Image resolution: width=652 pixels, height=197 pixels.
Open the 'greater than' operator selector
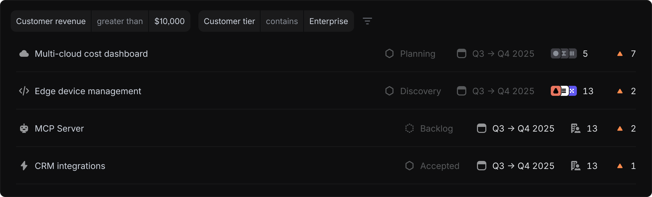pyautogui.click(x=120, y=21)
